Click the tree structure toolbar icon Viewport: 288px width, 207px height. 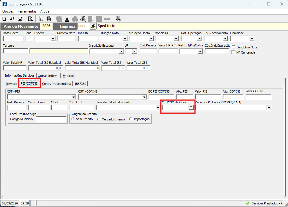41,19
